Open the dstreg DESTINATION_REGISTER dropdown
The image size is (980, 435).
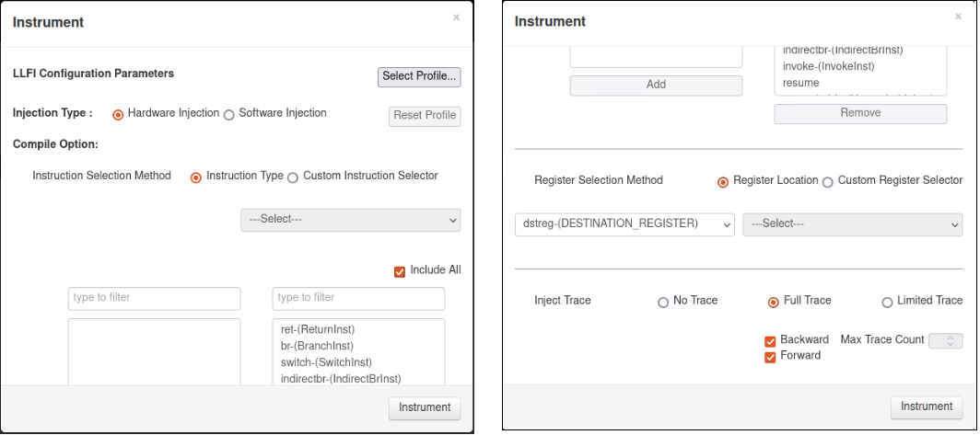tap(624, 224)
